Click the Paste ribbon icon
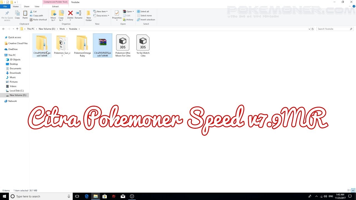The height and width of the screenshot is (200, 356). pos(25,15)
